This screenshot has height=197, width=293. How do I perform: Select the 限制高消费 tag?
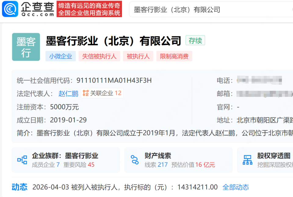[174, 56]
